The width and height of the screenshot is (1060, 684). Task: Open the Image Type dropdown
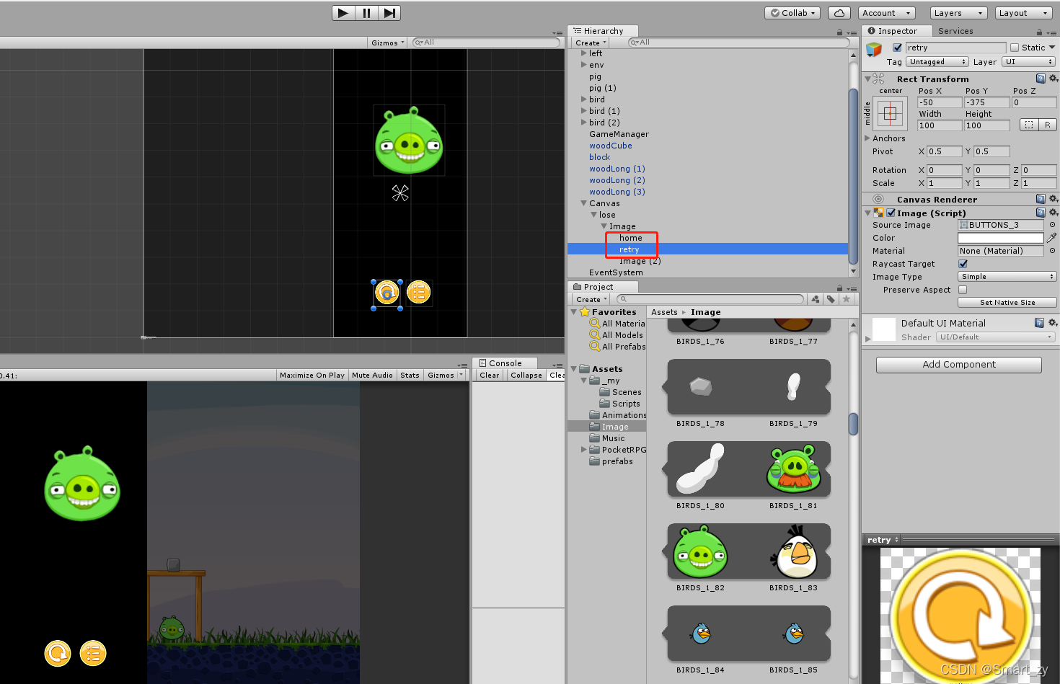point(1007,277)
